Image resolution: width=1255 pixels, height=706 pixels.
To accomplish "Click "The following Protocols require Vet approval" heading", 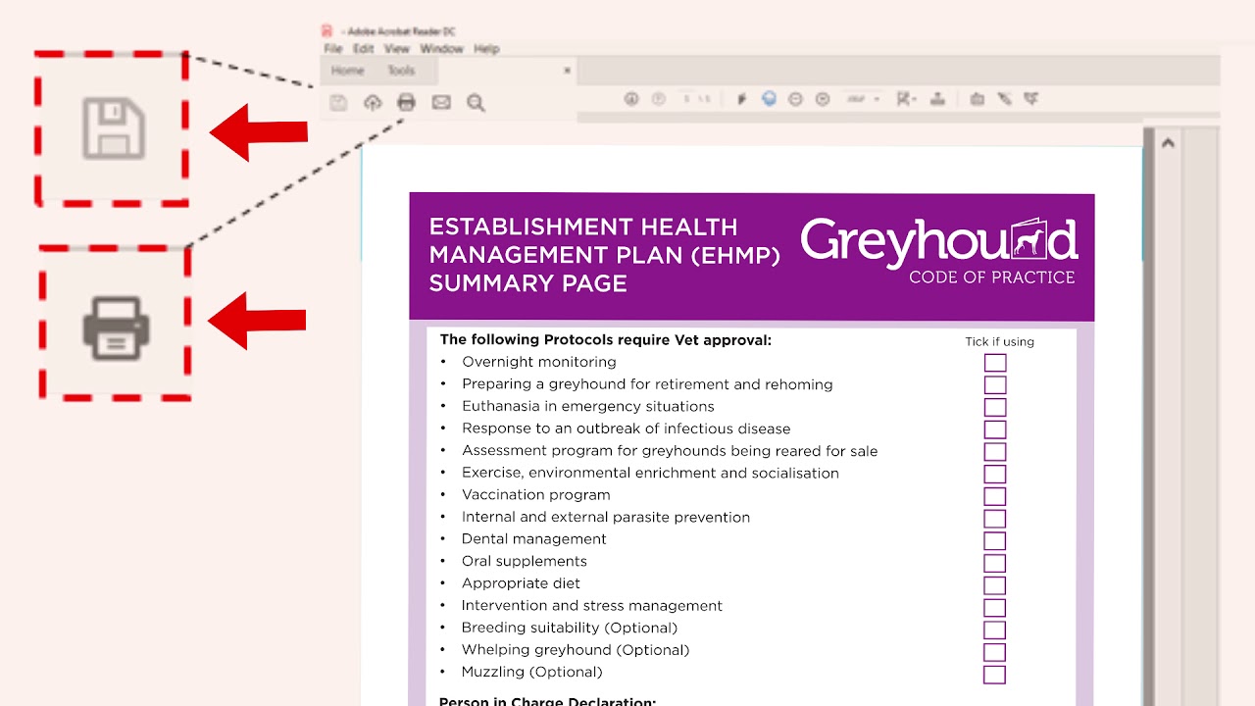I will coord(606,340).
